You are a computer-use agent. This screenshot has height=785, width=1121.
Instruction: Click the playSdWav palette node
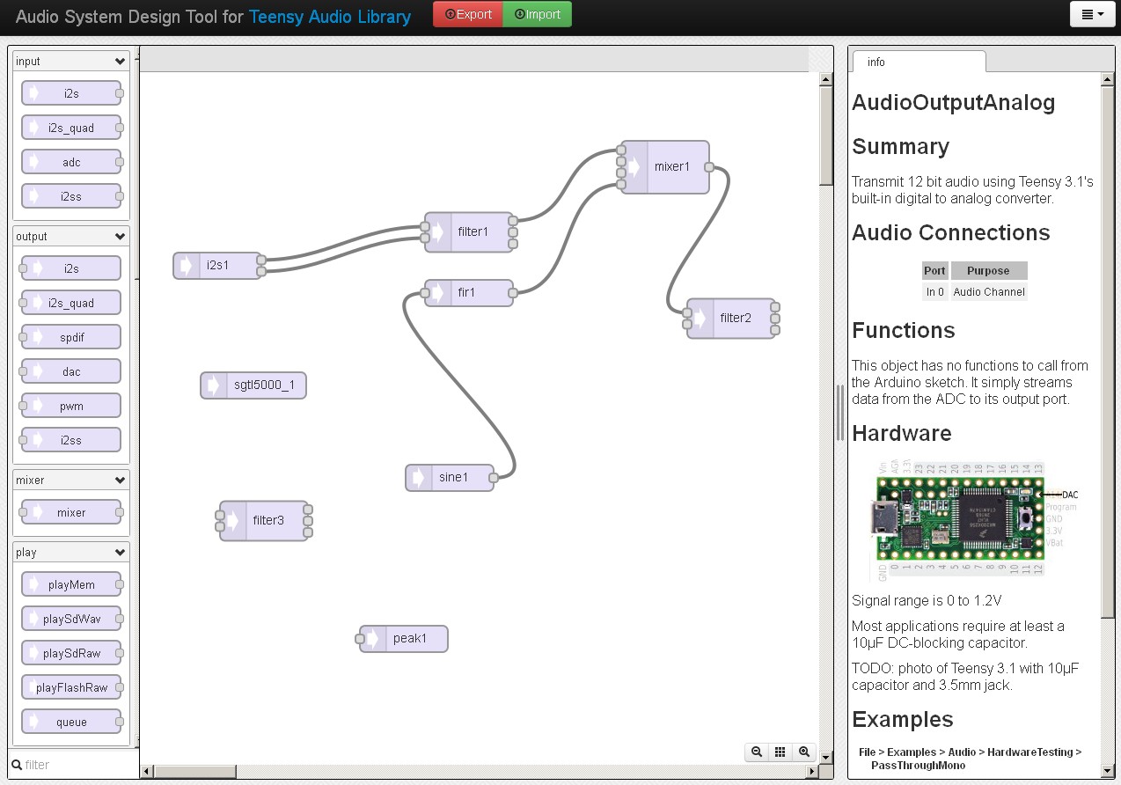click(71, 619)
